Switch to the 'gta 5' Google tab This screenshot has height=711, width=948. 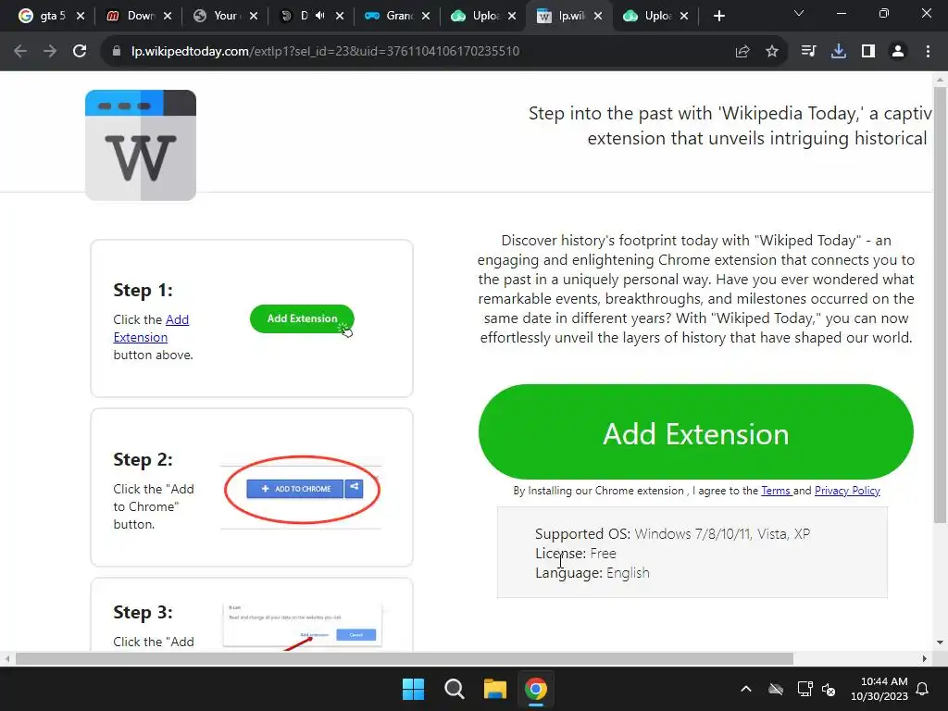43,17
